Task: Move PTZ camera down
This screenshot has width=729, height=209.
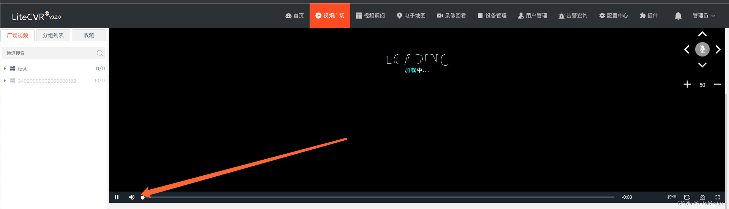Action: (702, 65)
